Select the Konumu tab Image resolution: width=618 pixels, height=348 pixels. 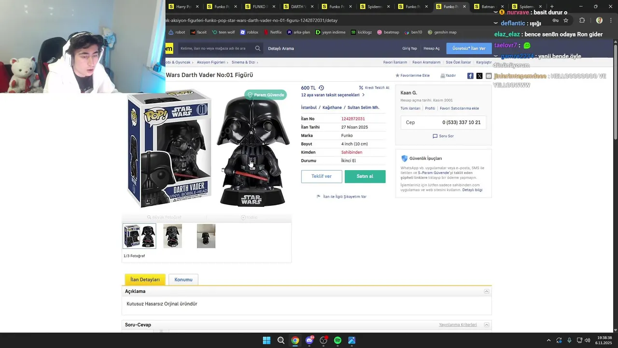(183, 280)
